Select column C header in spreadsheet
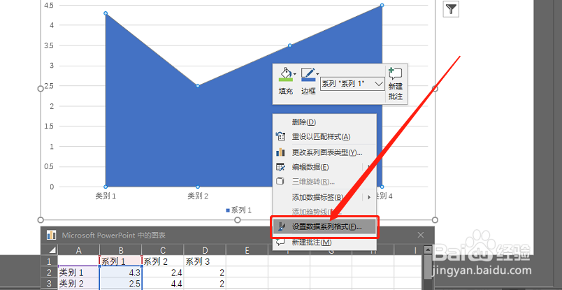This screenshot has width=562, height=290. click(163, 250)
